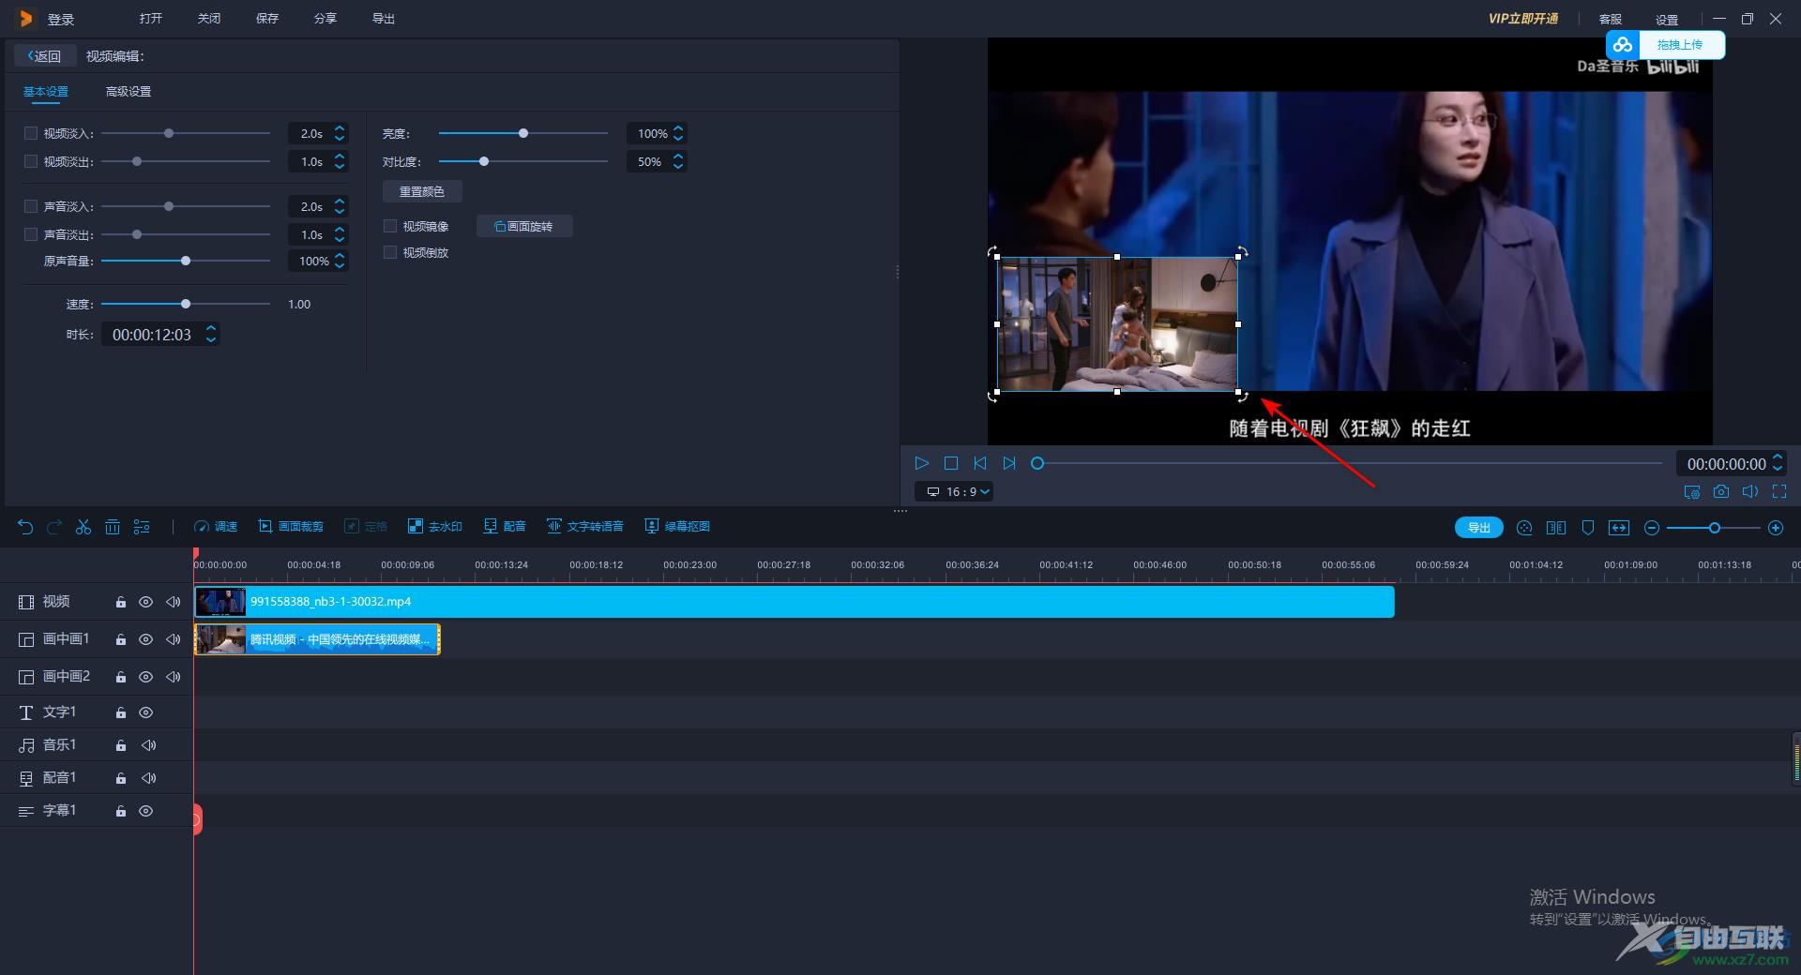Enable the 视频淡出 checkbox

tap(31, 161)
